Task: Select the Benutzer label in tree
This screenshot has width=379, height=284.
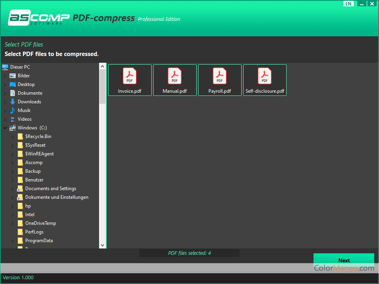Action: pyautogui.click(x=34, y=180)
